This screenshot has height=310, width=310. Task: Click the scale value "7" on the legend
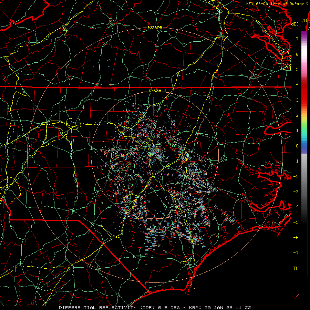click(x=297, y=39)
